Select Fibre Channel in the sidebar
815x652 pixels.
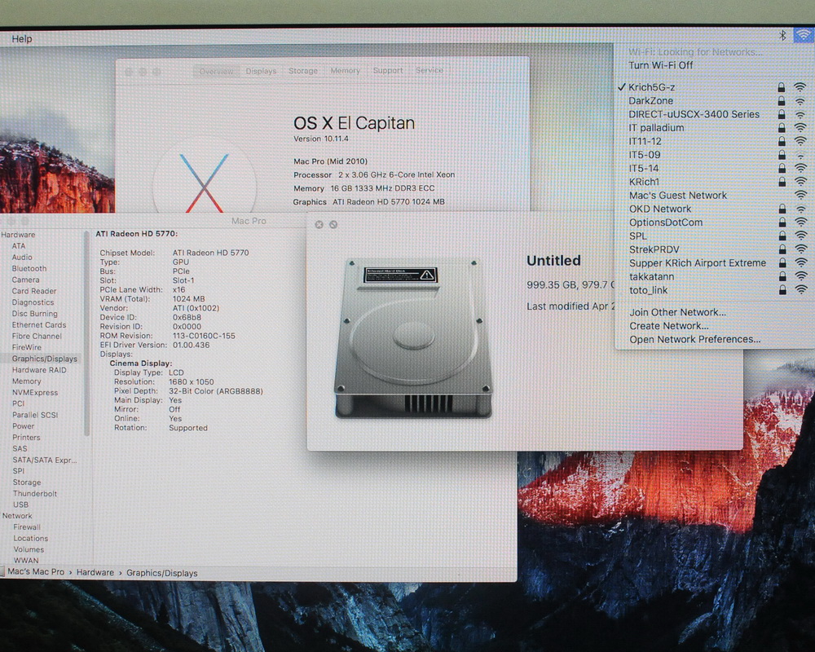(x=37, y=336)
